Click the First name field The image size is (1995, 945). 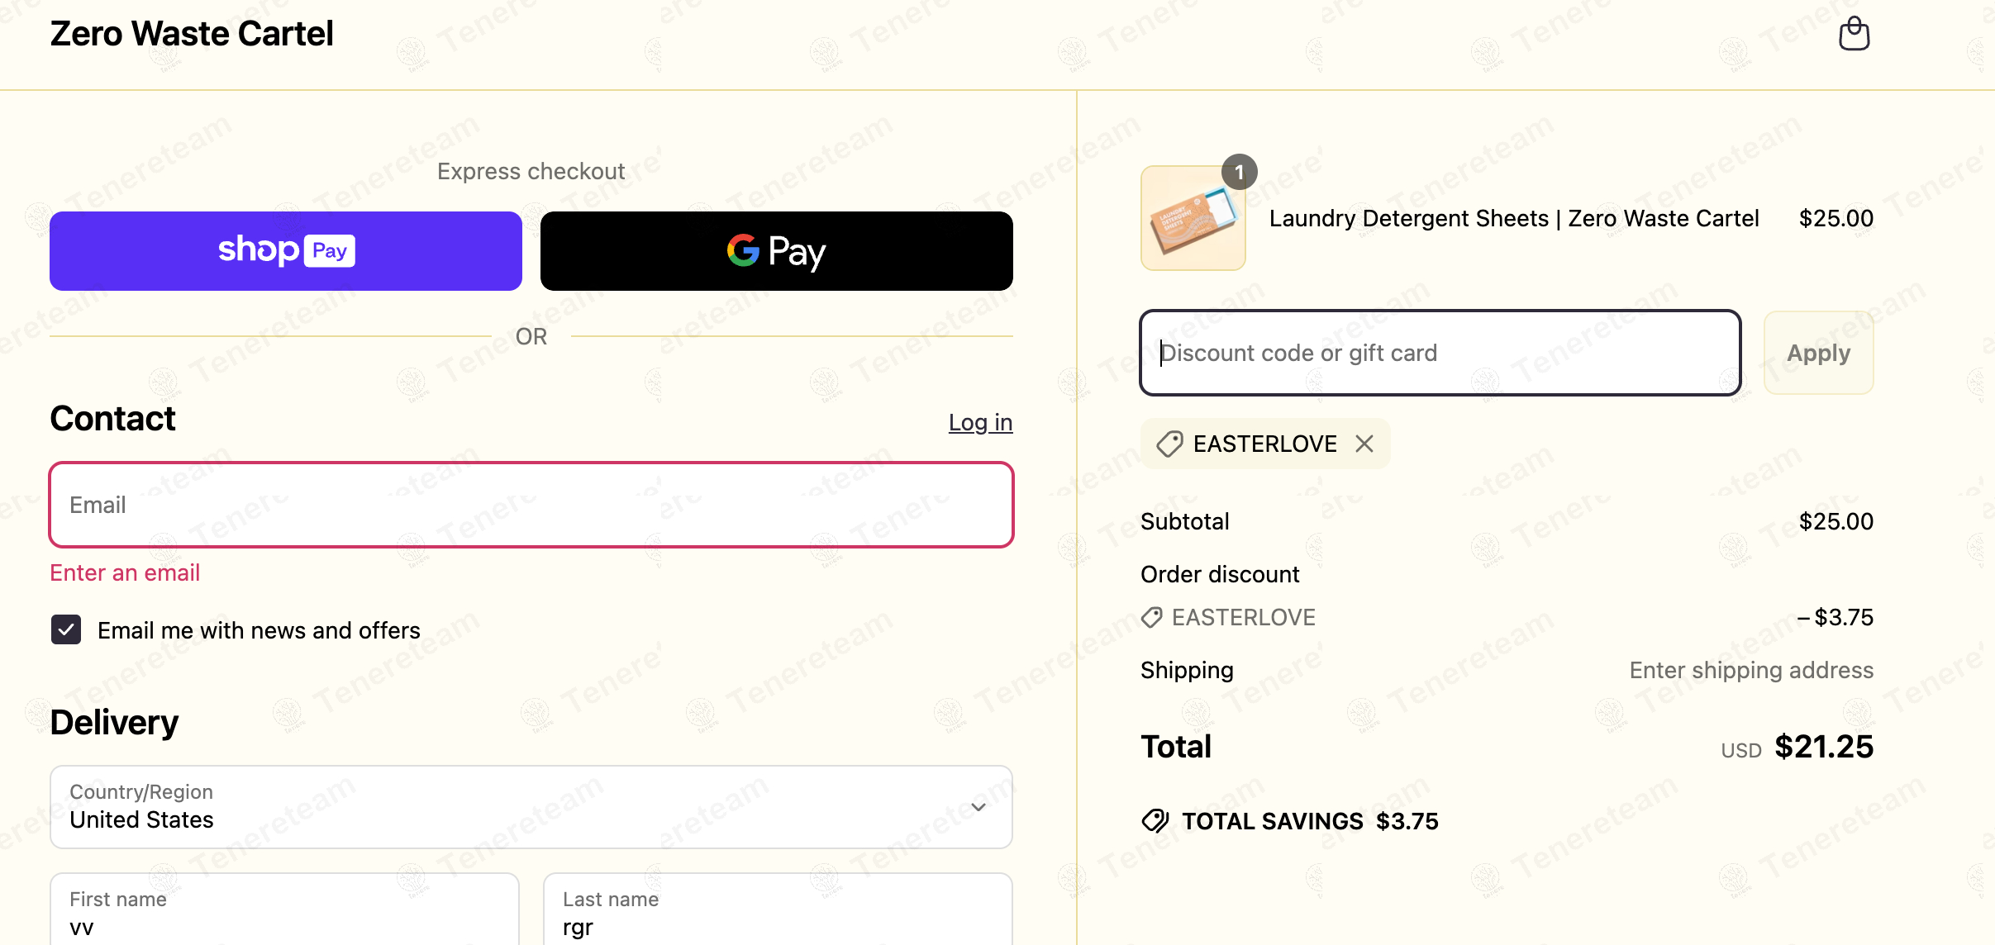pos(284,913)
